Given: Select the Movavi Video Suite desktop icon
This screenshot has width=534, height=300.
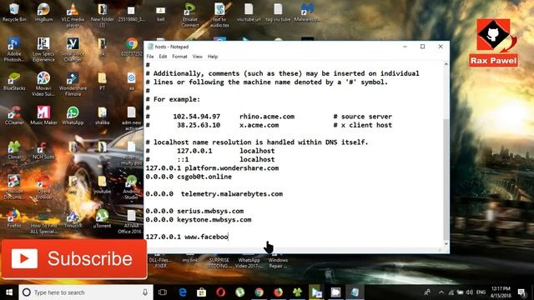Looking at the screenshot, I should pyautogui.click(x=43, y=84).
